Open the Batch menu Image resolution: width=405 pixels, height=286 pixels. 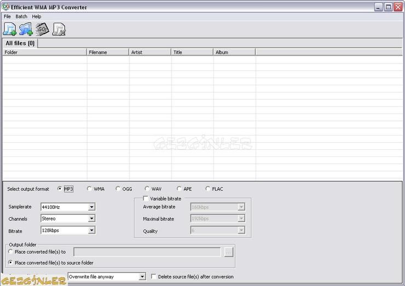coord(21,16)
